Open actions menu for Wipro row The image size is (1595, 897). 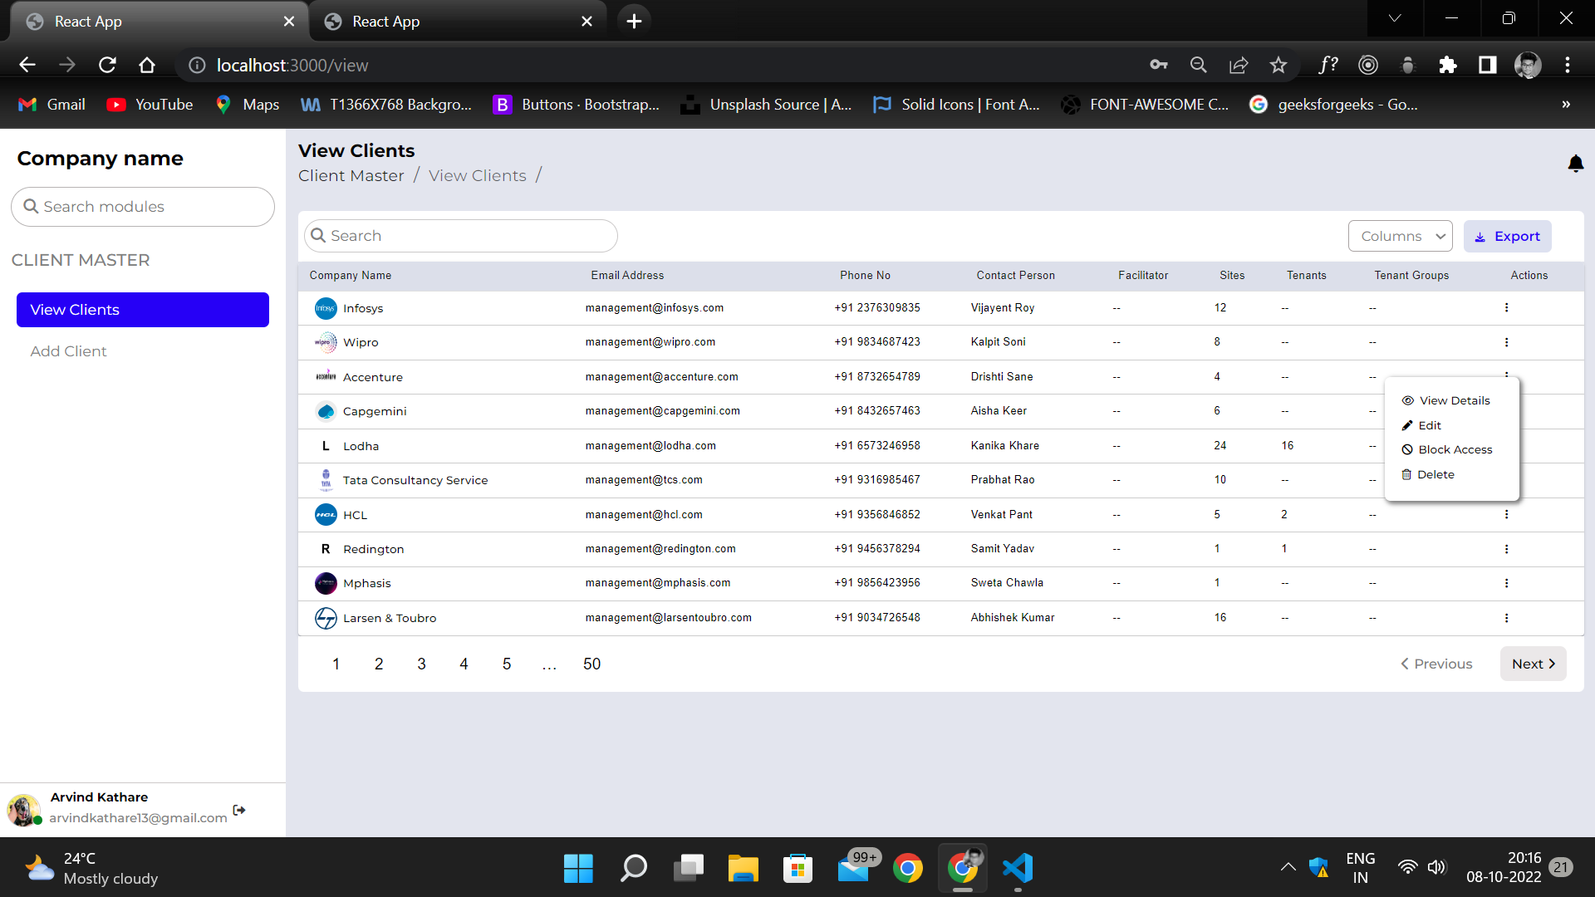point(1506,342)
